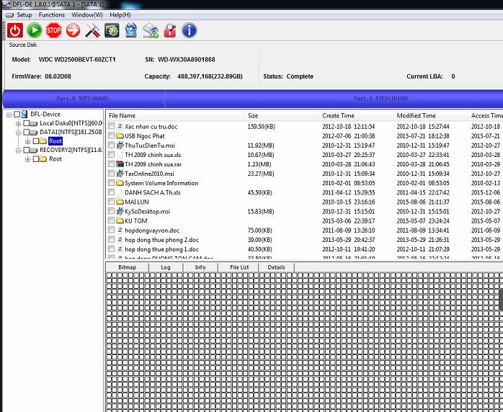Viewport: 503px width, 412px height.
Task: Select the System Volume Information folder name
Action: pos(161,183)
